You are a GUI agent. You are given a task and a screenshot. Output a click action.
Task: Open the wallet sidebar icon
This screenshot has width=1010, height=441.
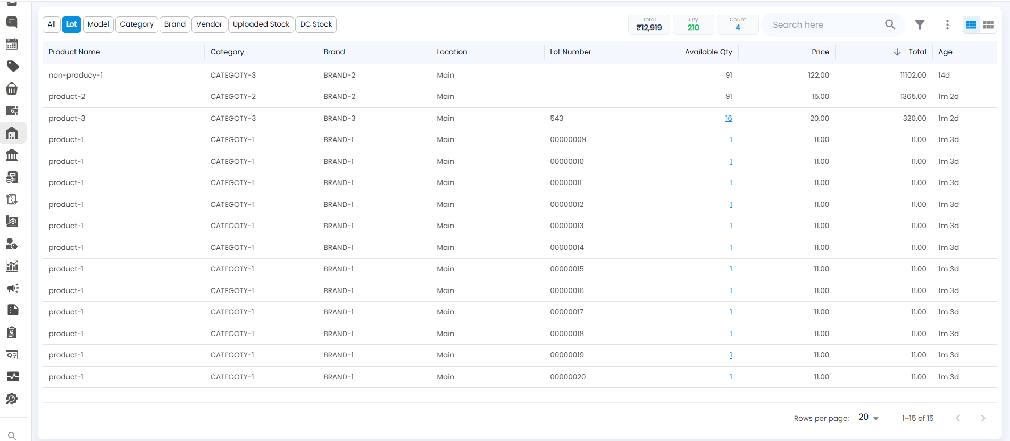(x=12, y=111)
